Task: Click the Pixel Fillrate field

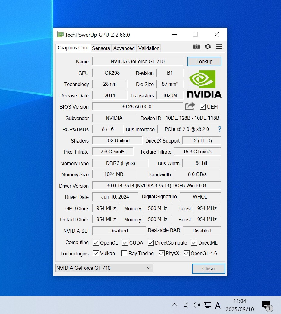Action: [113, 152]
